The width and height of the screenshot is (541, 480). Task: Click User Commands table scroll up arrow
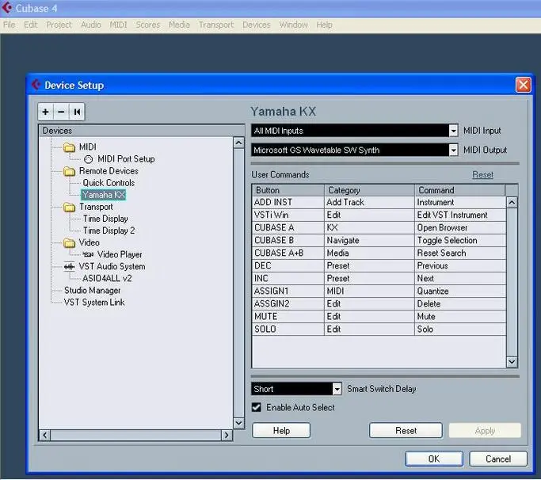coord(512,203)
